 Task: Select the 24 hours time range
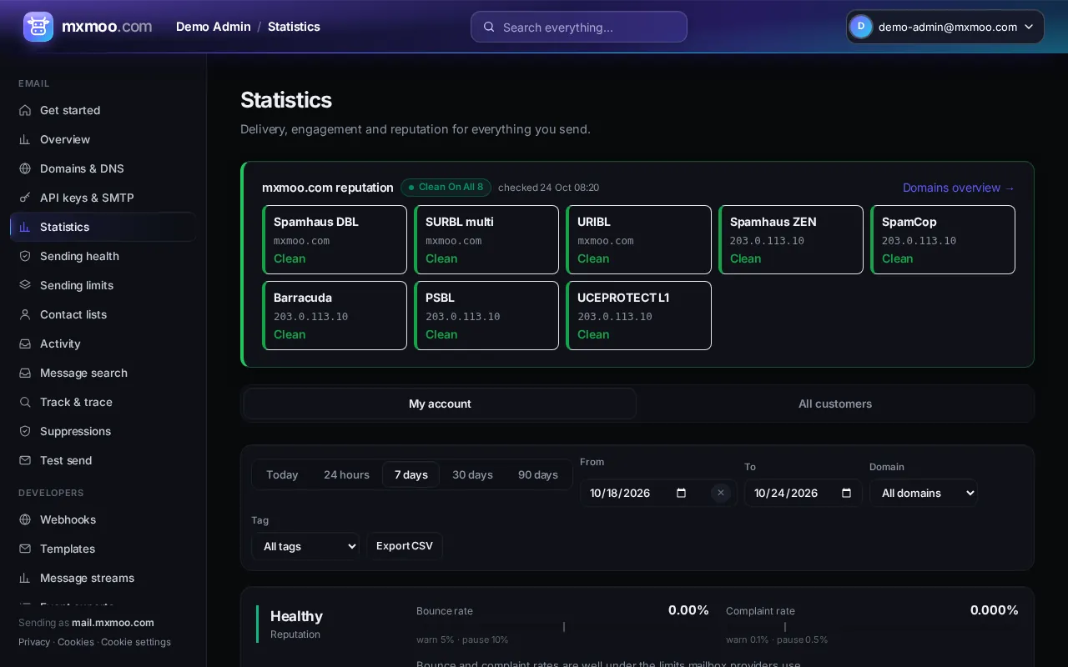click(346, 474)
